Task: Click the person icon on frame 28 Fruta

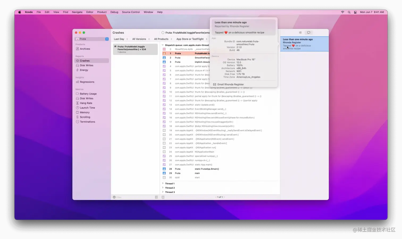Action: click(164, 169)
